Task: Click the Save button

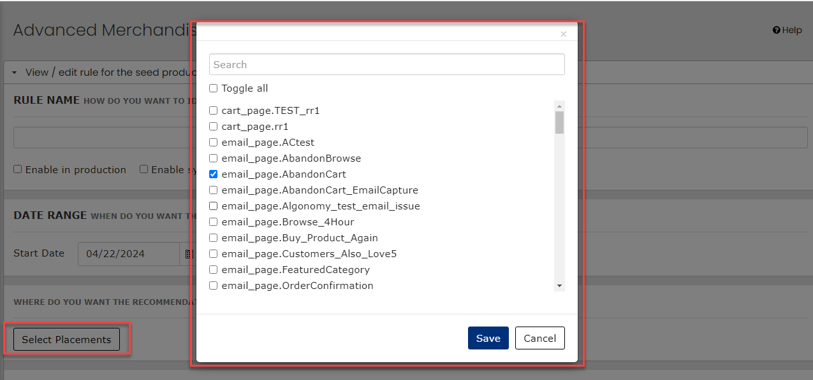Action: click(x=488, y=338)
